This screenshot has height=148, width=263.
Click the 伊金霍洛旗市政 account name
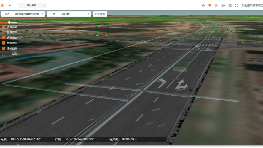252,6
